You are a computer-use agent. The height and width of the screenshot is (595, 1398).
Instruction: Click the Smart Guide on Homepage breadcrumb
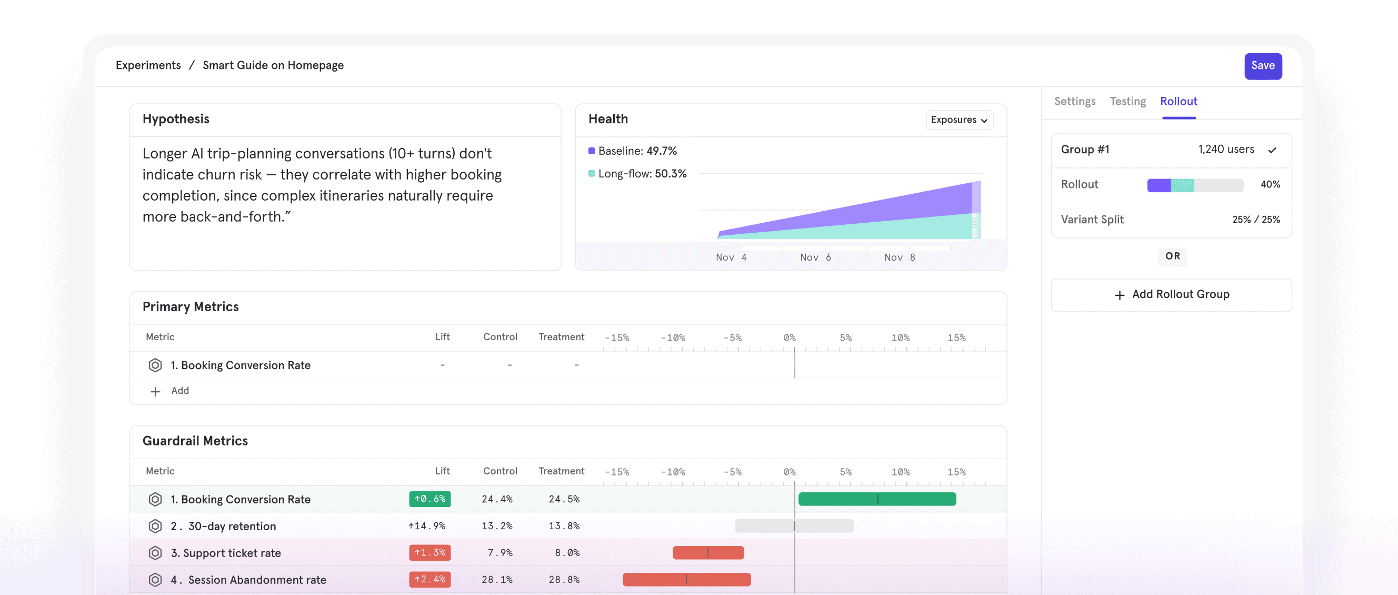coord(273,65)
